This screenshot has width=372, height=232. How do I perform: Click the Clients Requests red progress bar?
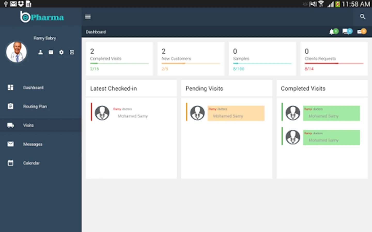point(334,63)
